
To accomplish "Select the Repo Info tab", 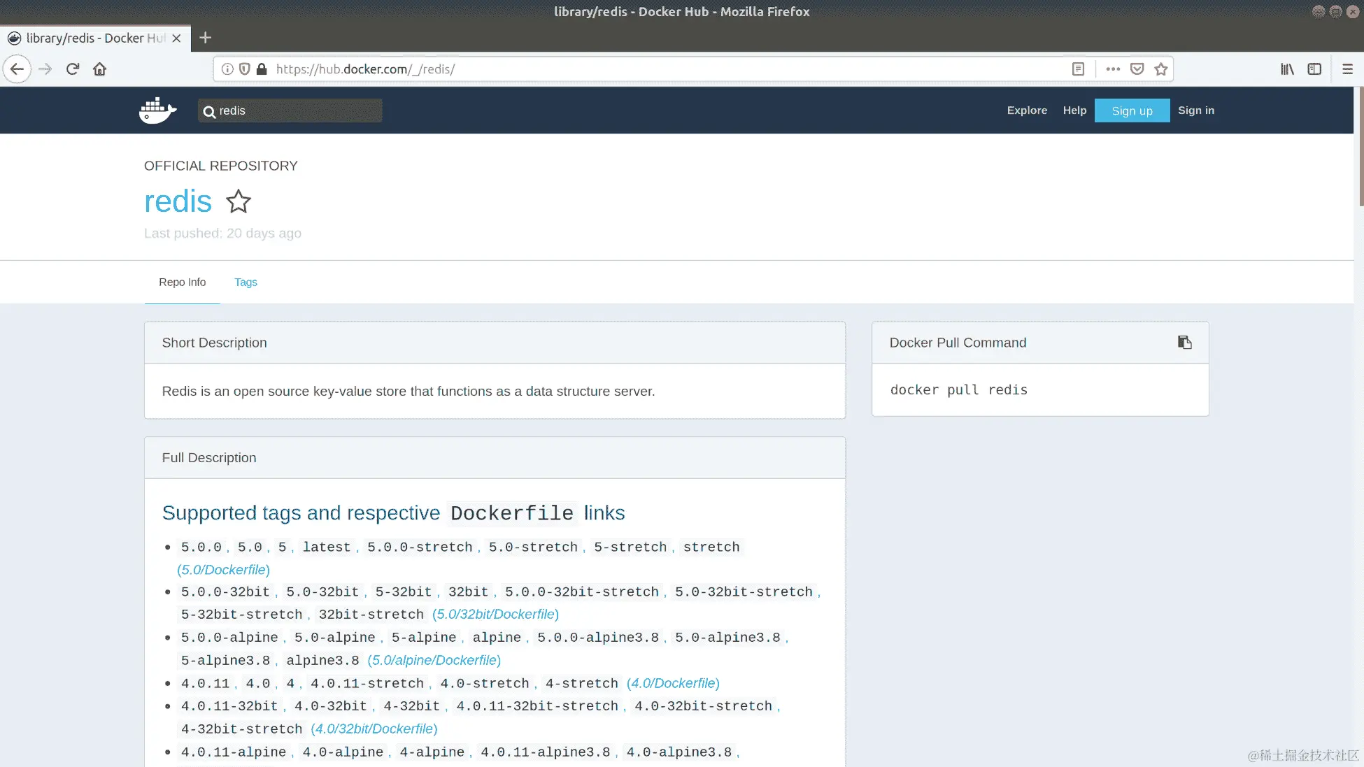I will coord(182,282).
